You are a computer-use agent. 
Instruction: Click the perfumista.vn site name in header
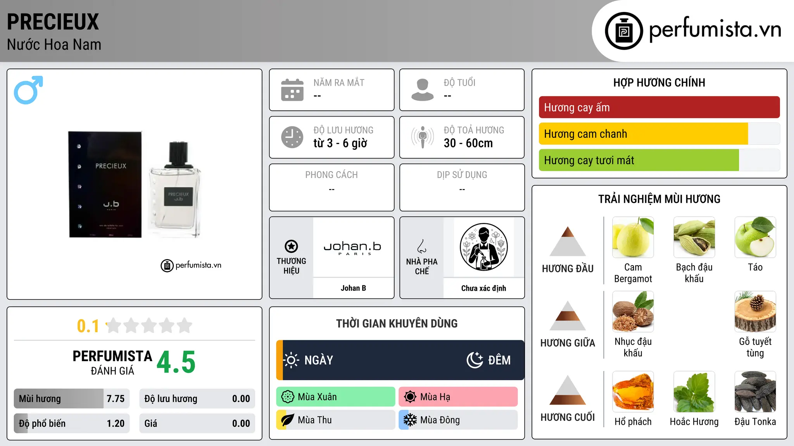coord(715,29)
